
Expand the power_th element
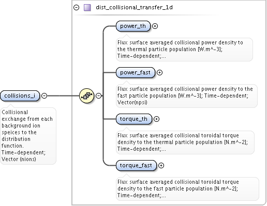155,26
